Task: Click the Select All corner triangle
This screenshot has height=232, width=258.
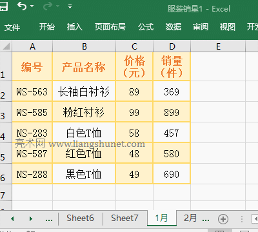Action: pos(6,46)
